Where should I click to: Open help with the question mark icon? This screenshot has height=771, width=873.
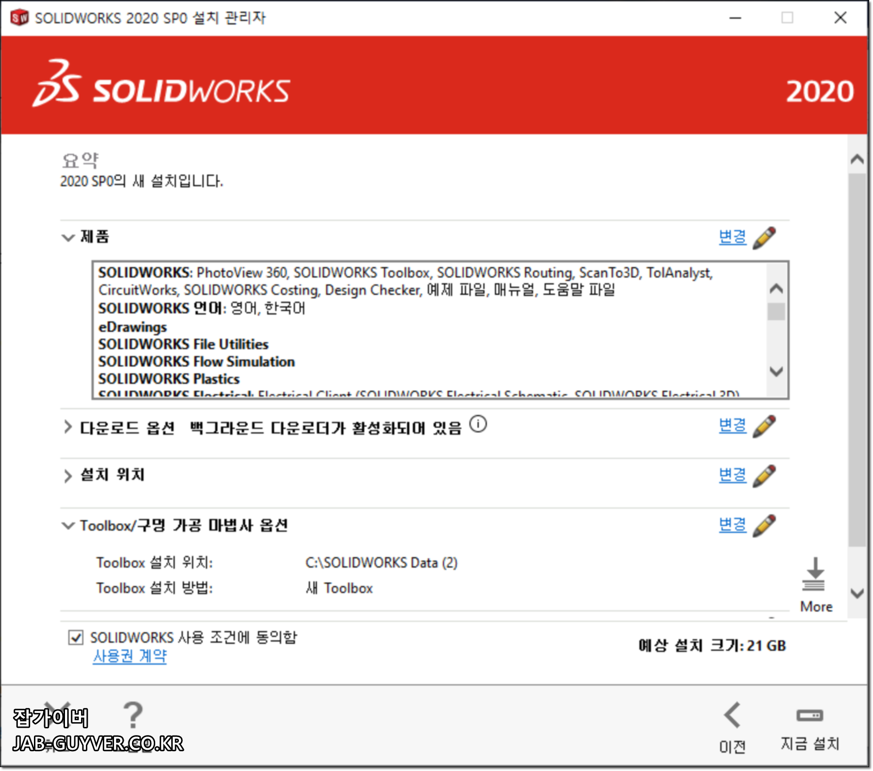133,715
